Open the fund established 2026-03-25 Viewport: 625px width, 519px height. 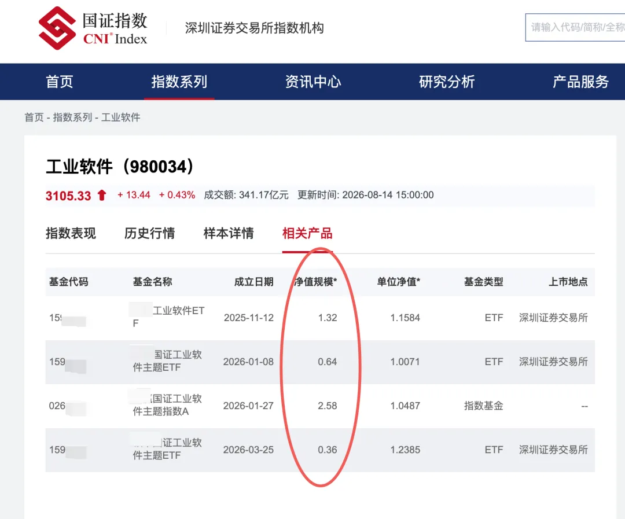pyautogui.click(x=167, y=449)
